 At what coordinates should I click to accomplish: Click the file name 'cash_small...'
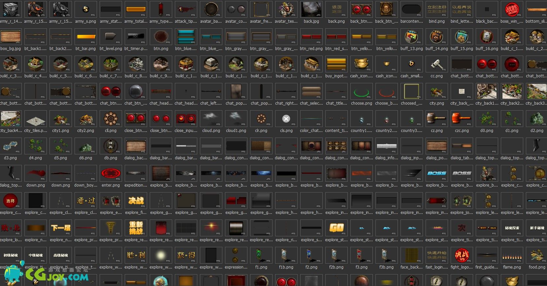pyautogui.click(x=412, y=76)
